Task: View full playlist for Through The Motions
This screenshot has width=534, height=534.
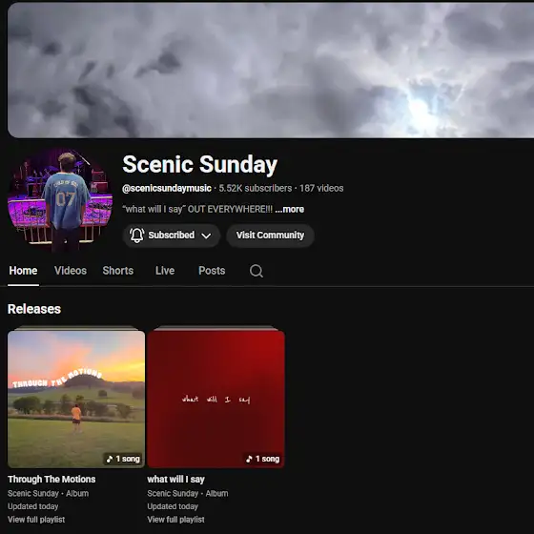Action: 36,520
